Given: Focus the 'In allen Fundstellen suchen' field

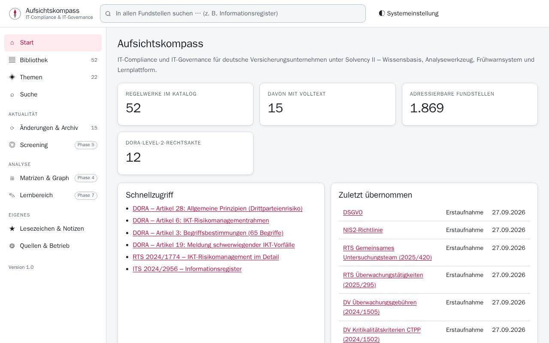Looking at the screenshot, I should click(233, 13).
